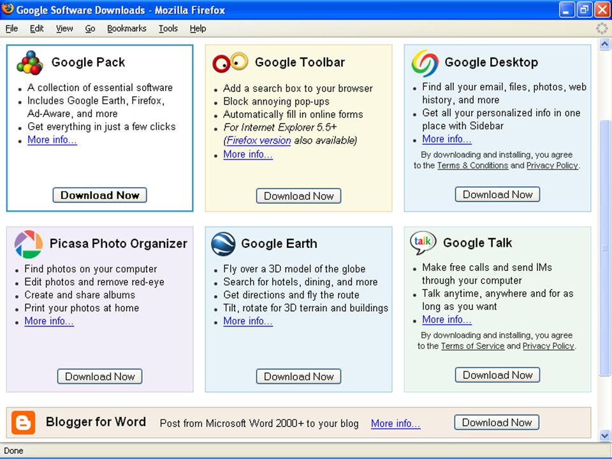Click Download Now for Picasa Photo Organizer

tap(100, 377)
